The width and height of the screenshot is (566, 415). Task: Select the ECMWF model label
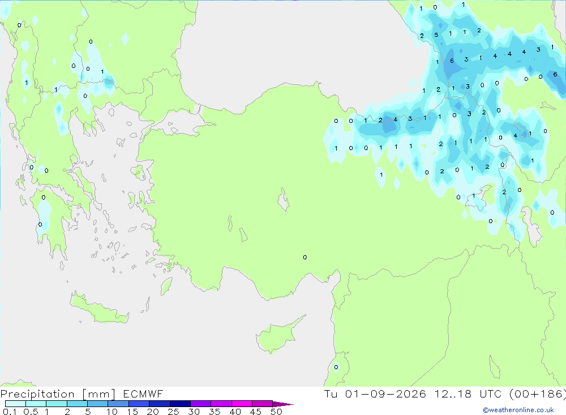tap(143, 393)
